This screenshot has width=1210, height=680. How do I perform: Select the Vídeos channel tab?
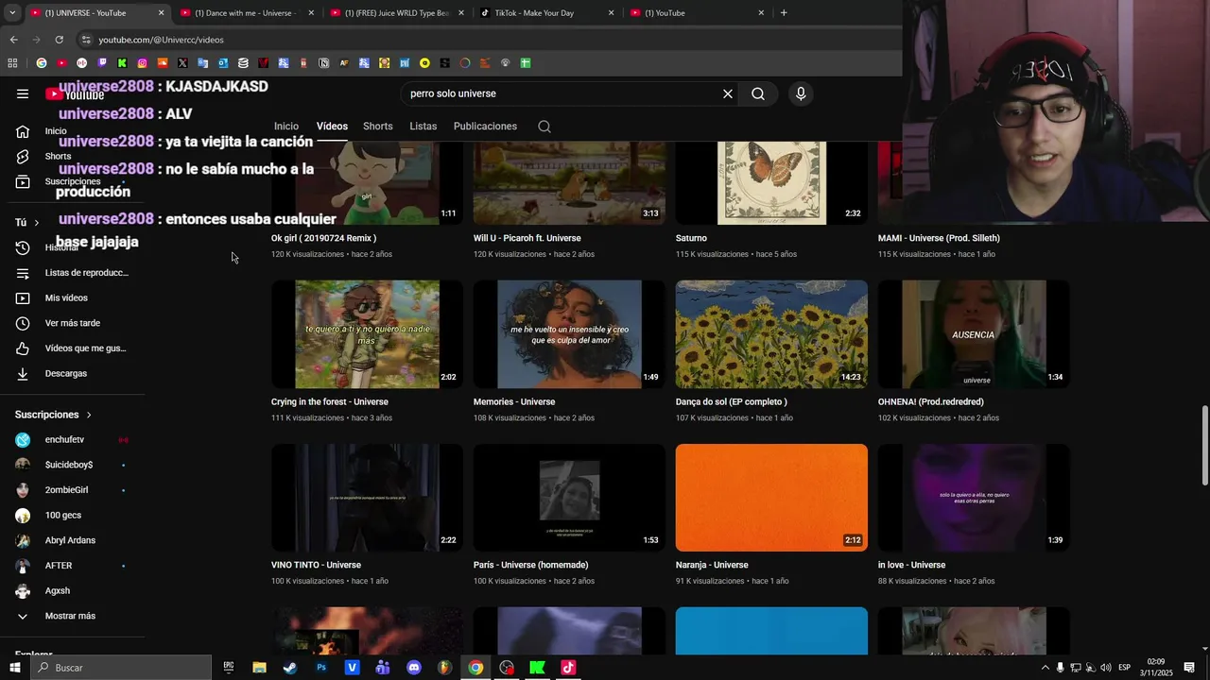coord(332,127)
